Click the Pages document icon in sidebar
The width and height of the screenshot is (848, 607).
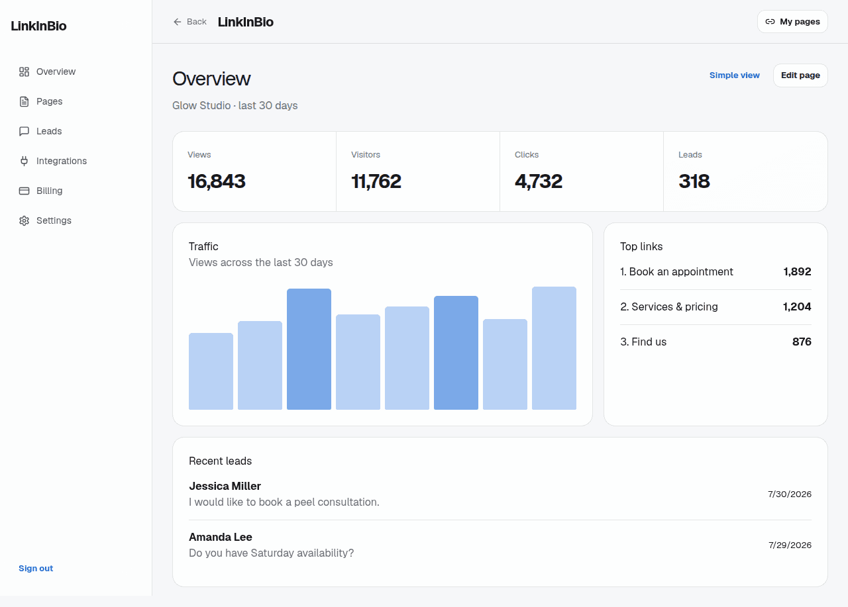click(x=24, y=101)
